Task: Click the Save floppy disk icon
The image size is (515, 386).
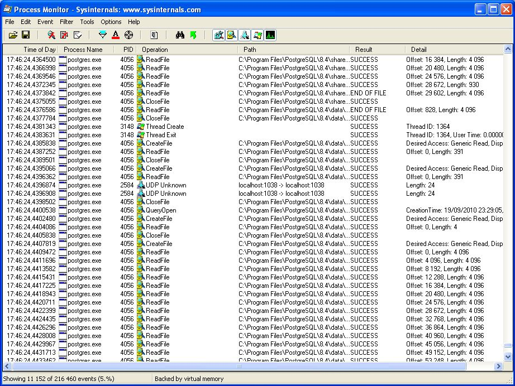Action: coord(26,35)
